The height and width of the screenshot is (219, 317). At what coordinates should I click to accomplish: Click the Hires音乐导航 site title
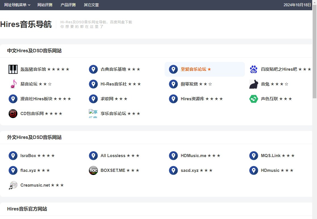click(x=26, y=24)
